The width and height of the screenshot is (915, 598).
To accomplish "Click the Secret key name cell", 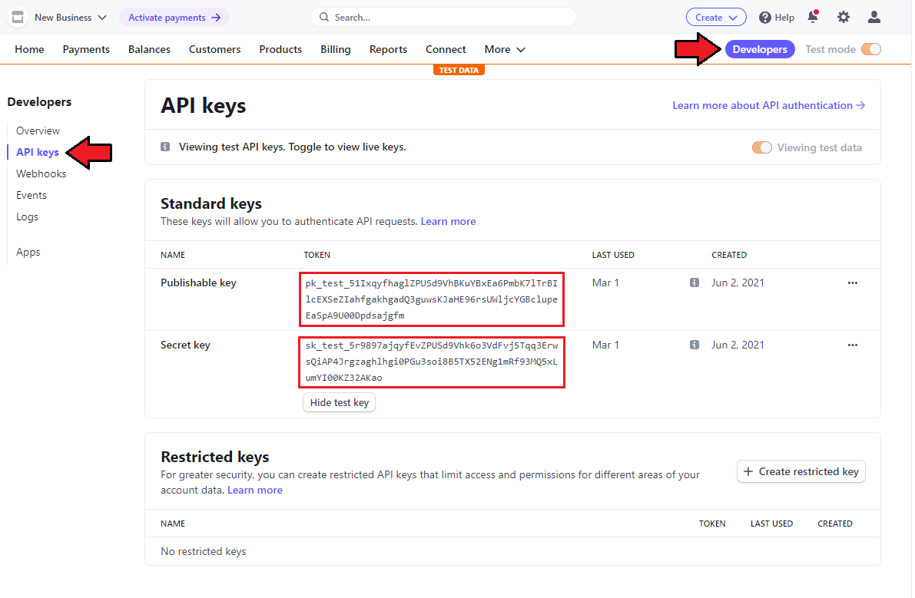I will pos(186,345).
